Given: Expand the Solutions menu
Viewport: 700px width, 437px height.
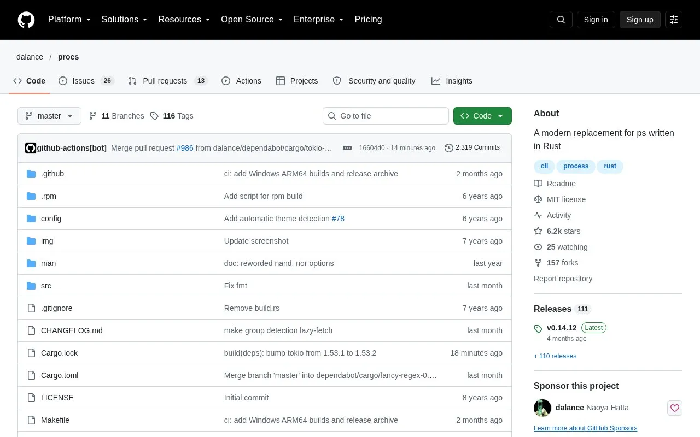Looking at the screenshot, I should (124, 20).
